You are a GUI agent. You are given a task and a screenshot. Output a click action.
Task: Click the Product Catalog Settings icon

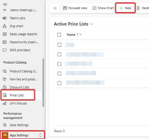click(x=5, y=71)
